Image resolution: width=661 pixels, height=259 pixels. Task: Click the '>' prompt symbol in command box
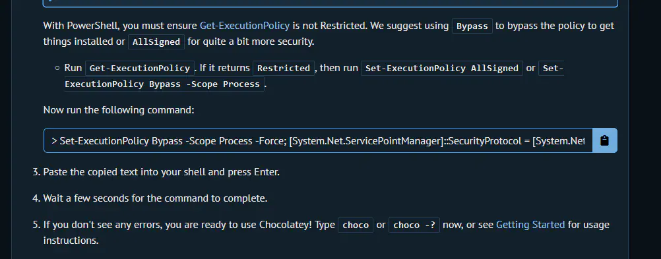click(54, 140)
